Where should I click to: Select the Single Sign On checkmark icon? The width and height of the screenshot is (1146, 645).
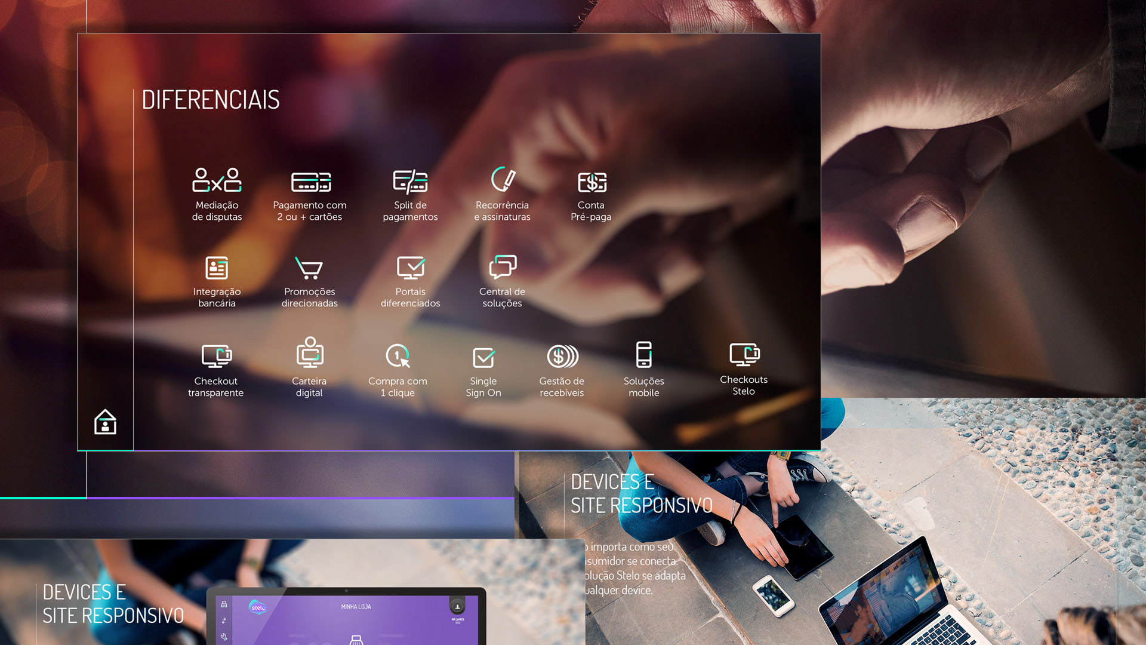click(483, 358)
